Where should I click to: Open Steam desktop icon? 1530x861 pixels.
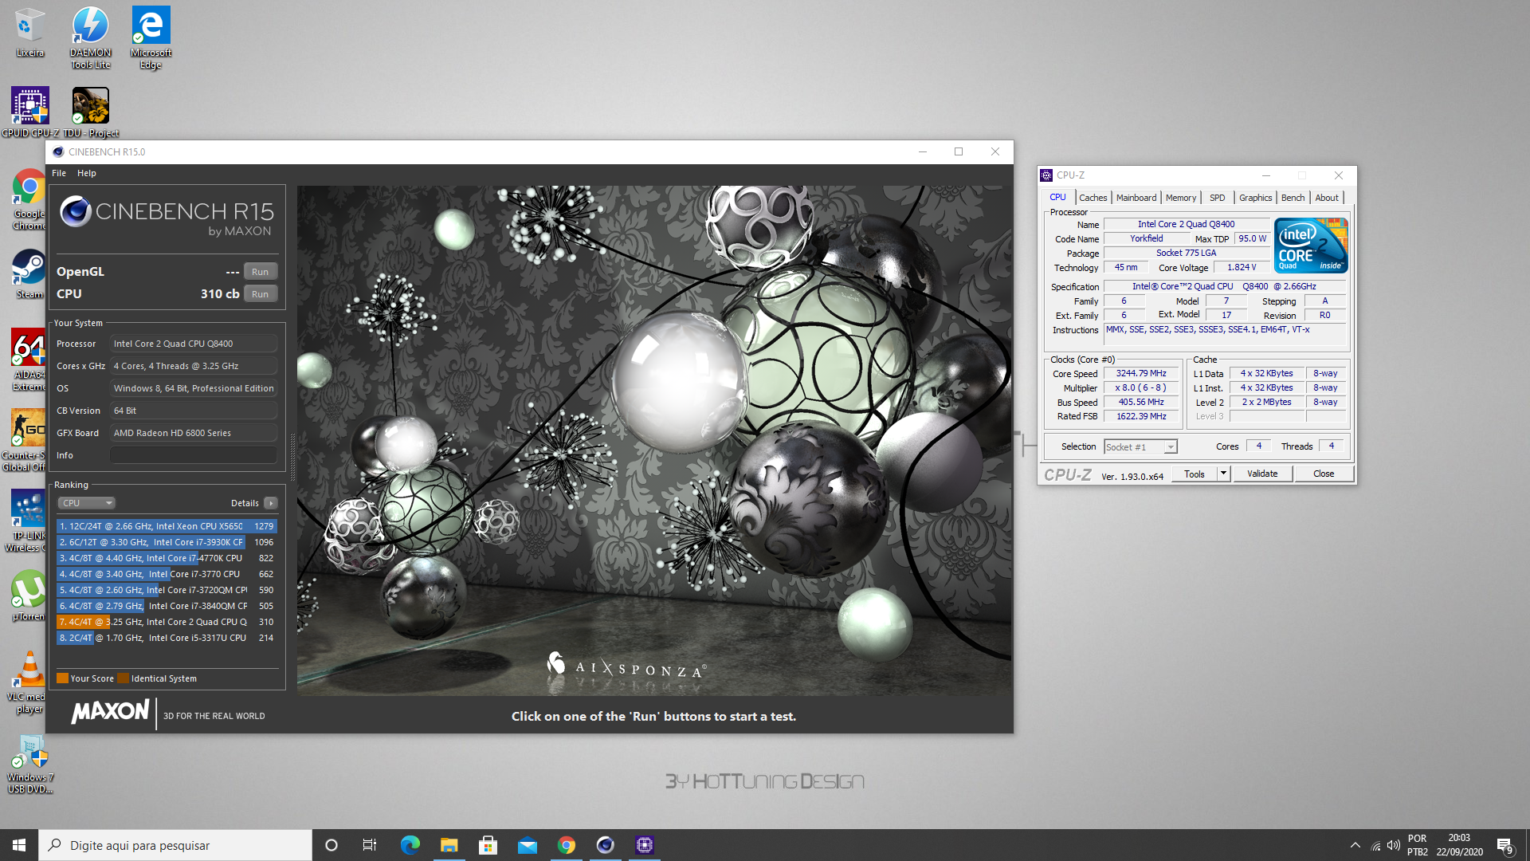pos(29,273)
